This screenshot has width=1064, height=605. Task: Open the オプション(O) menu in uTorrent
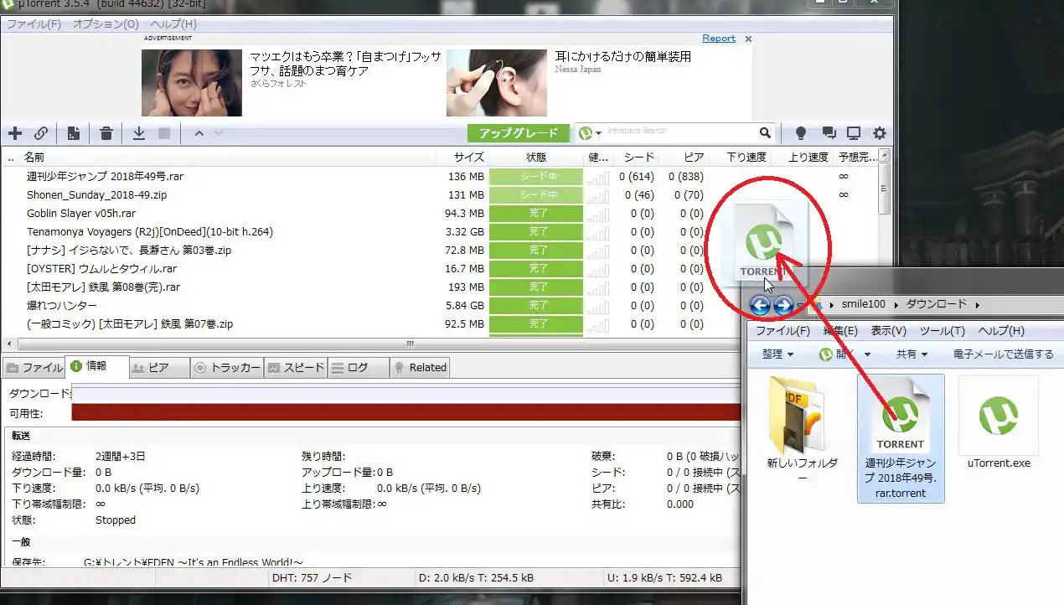coord(106,24)
